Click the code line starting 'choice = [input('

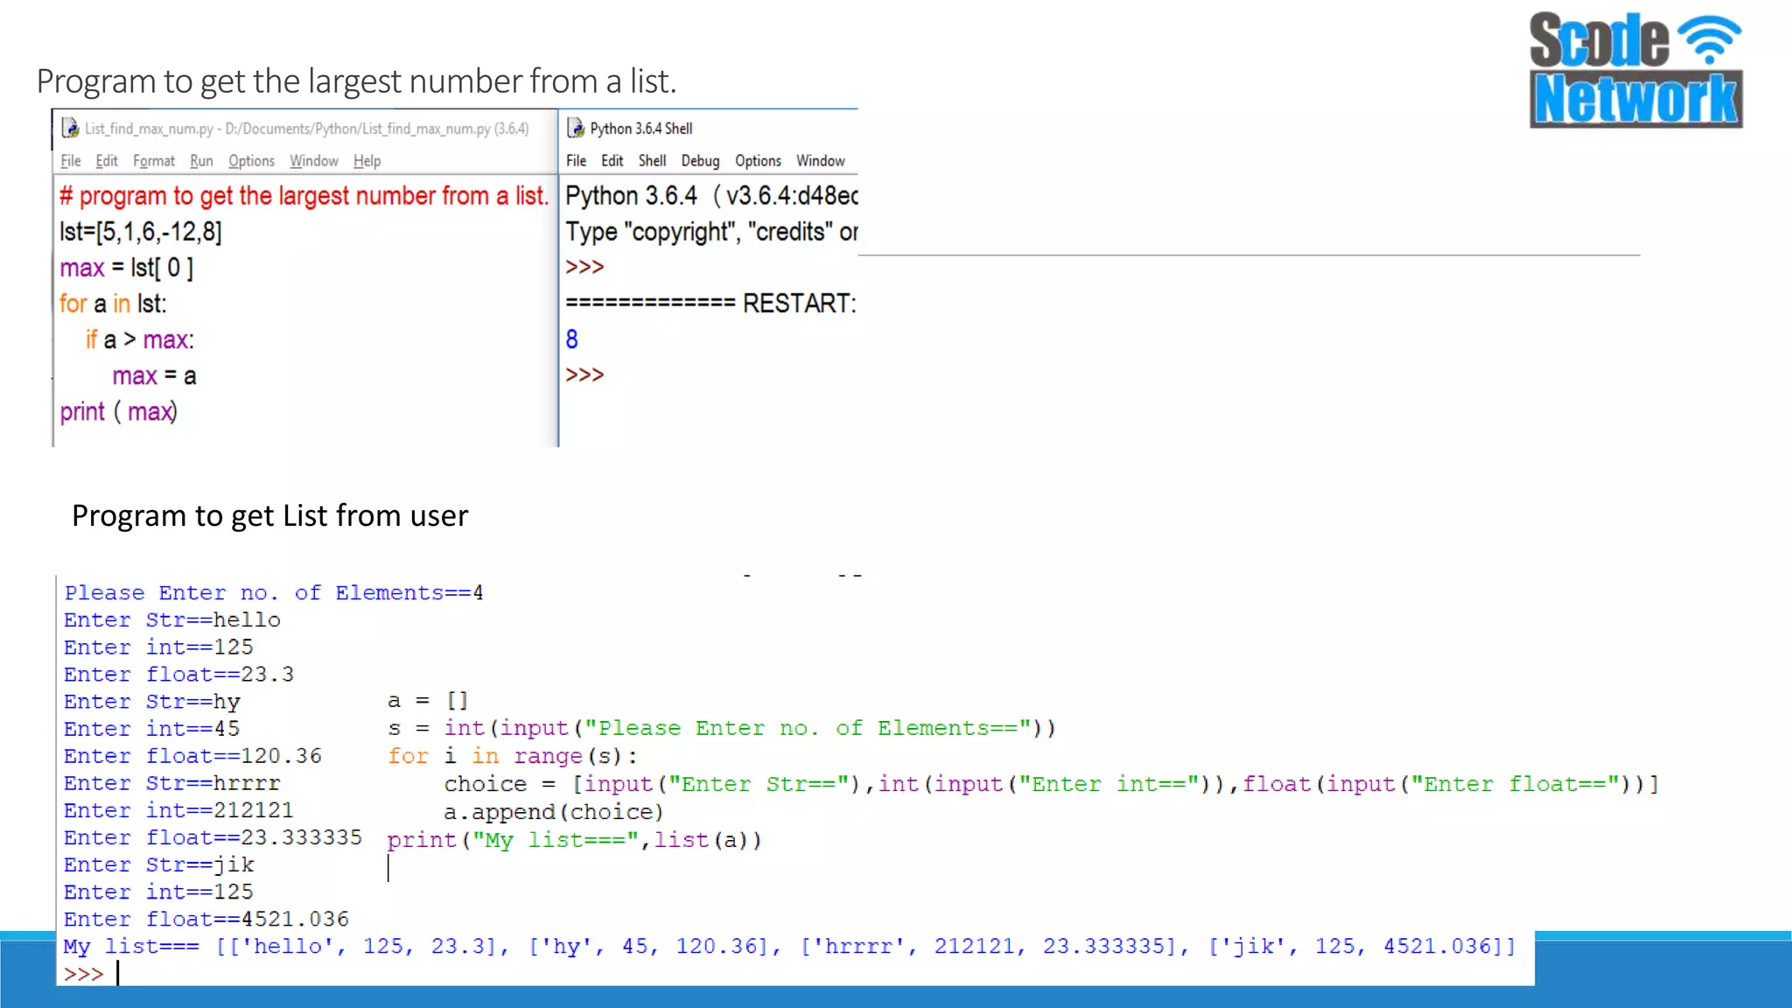pos(1051,784)
